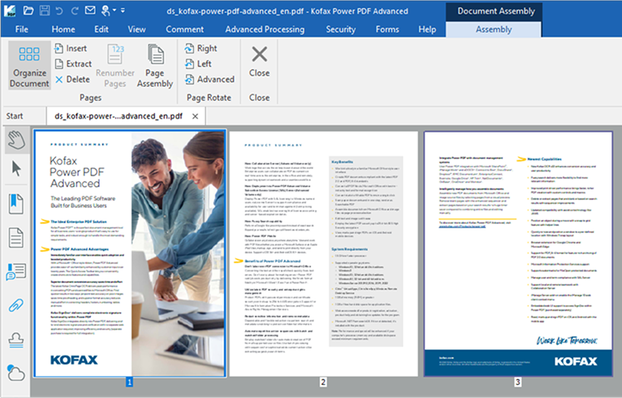The width and height of the screenshot is (622, 398).
Task: Choose the Select arrow tool
Action: [x=16, y=169]
